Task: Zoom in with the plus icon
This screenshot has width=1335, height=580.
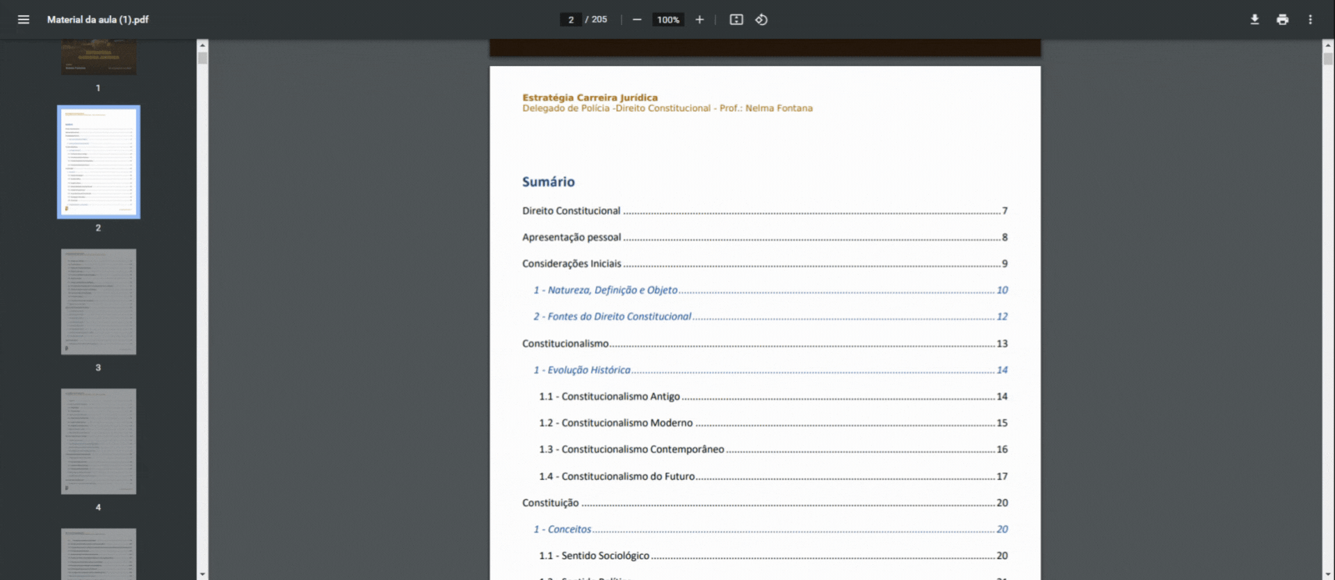Action: [699, 19]
